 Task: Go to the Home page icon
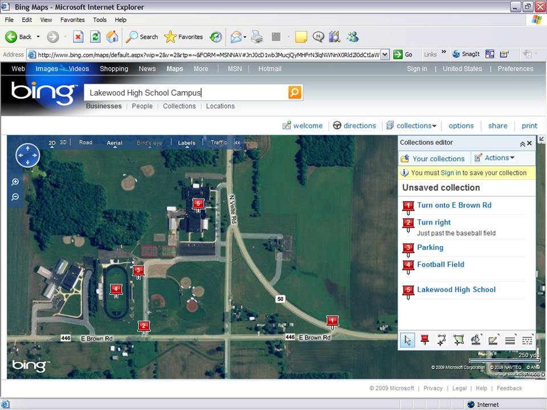coord(112,36)
